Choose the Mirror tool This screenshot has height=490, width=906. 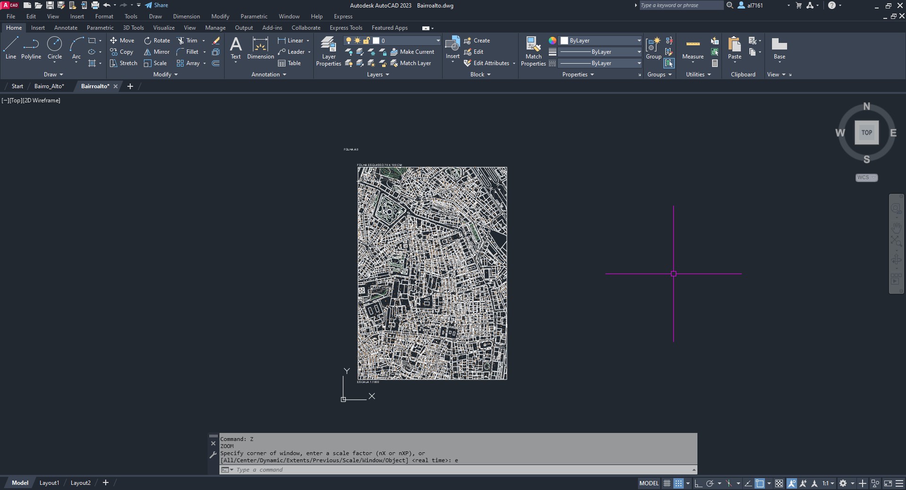pos(157,52)
